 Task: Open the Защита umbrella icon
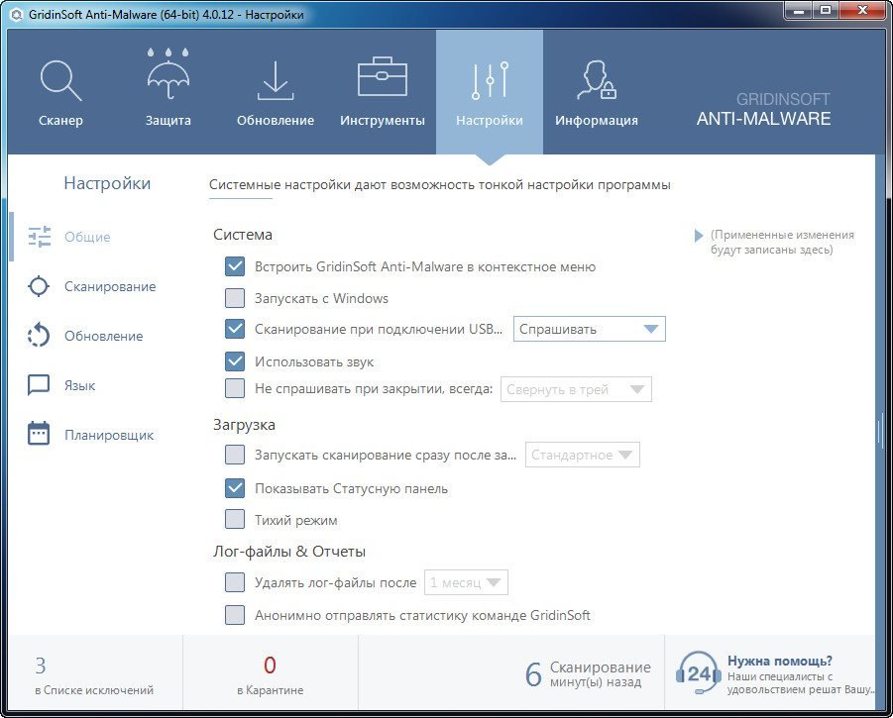click(x=168, y=74)
